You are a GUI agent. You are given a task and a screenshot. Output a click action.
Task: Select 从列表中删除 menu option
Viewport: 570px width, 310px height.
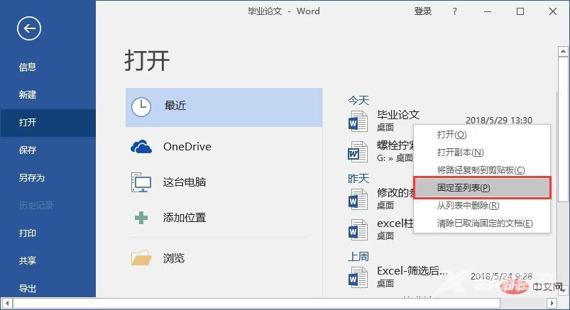pyautogui.click(x=468, y=206)
